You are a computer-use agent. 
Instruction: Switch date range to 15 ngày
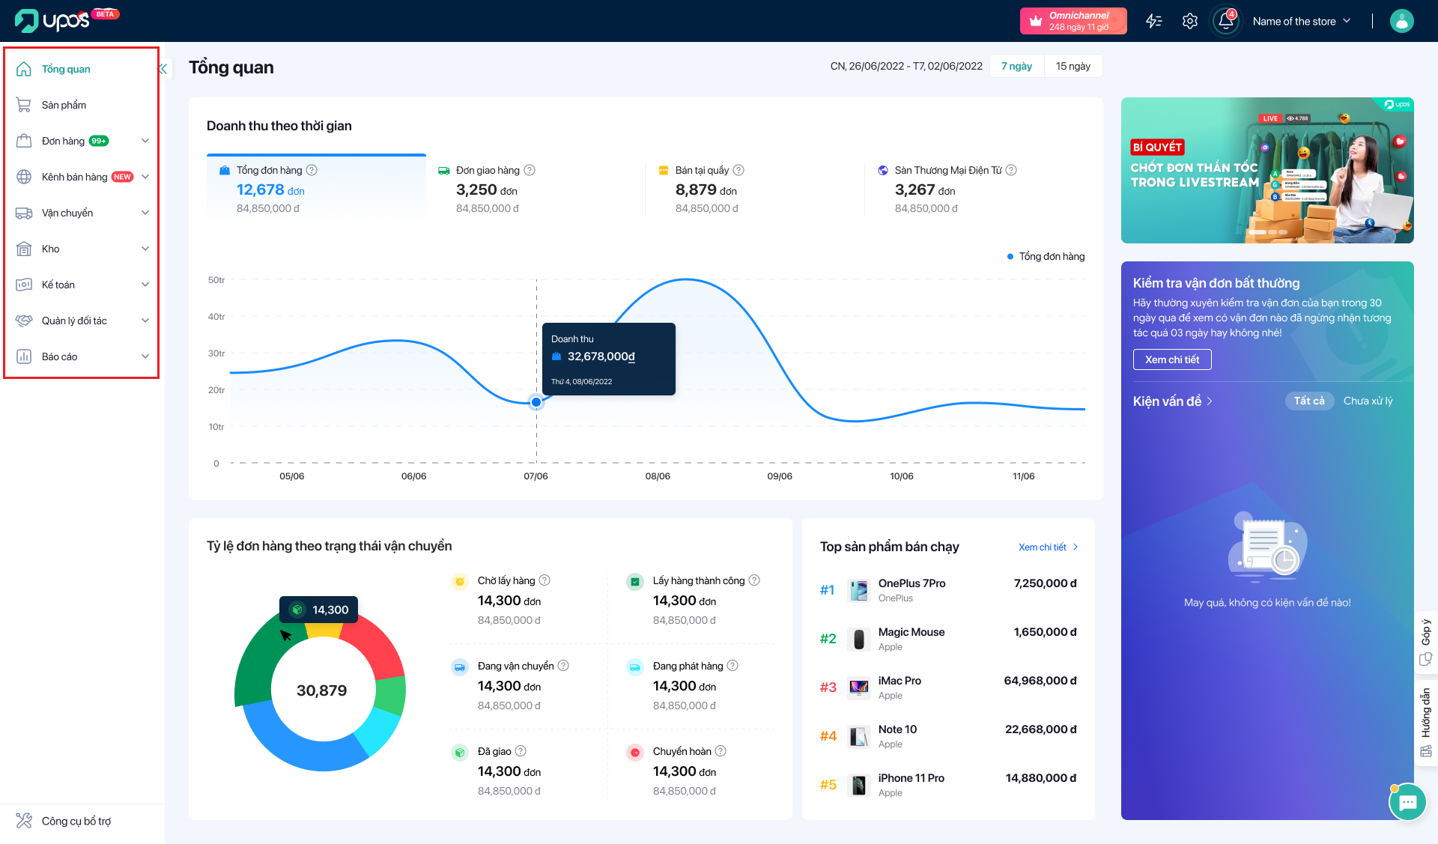click(1073, 66)
